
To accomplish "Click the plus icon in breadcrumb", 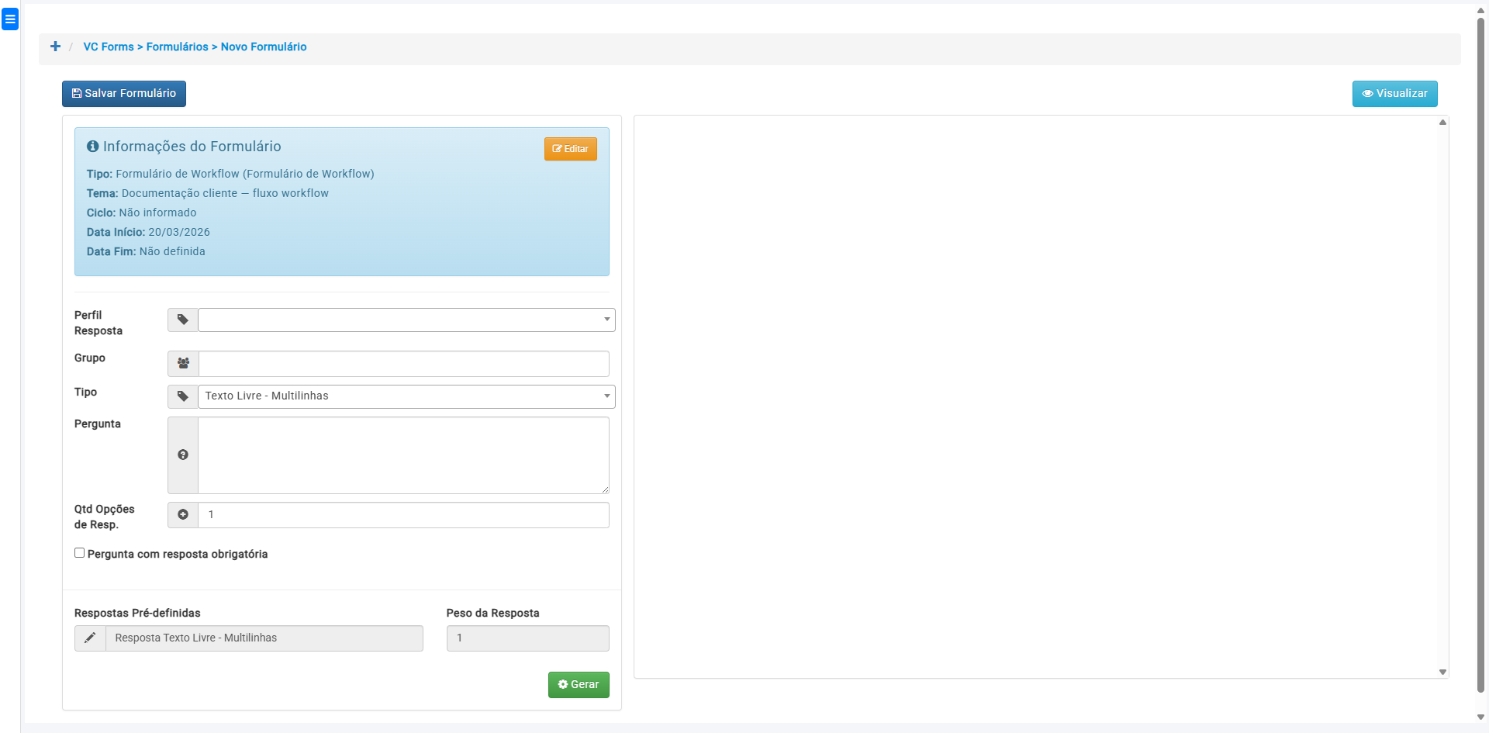I will [55, 47].
